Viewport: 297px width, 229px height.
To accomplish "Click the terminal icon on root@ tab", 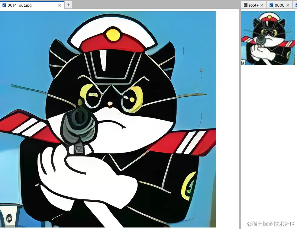I will click(x=245, y=5).
